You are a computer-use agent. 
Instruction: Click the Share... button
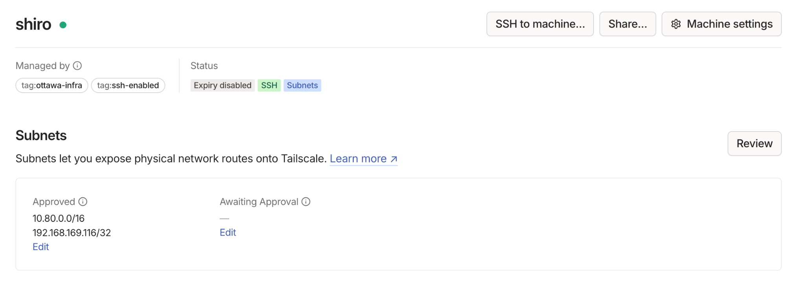tap(627, 24)
